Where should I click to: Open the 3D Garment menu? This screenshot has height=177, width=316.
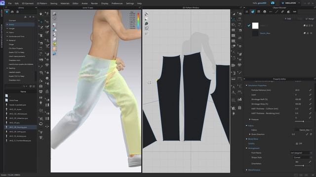28,3
